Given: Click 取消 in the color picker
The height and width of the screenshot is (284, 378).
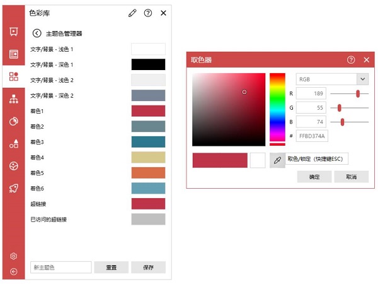Looking at the screenshot, I should click(351, 177).
